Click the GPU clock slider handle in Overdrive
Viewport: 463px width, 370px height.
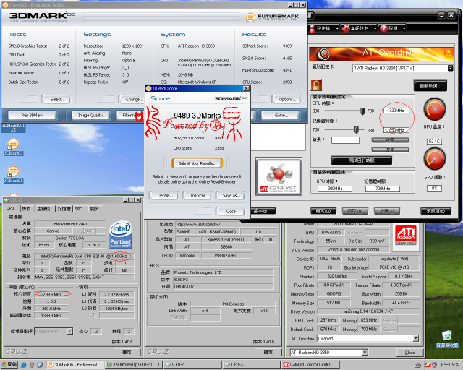click(362, 111)
